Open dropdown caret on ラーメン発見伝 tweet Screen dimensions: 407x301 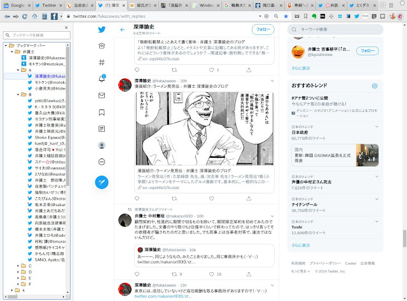(272, 81)
